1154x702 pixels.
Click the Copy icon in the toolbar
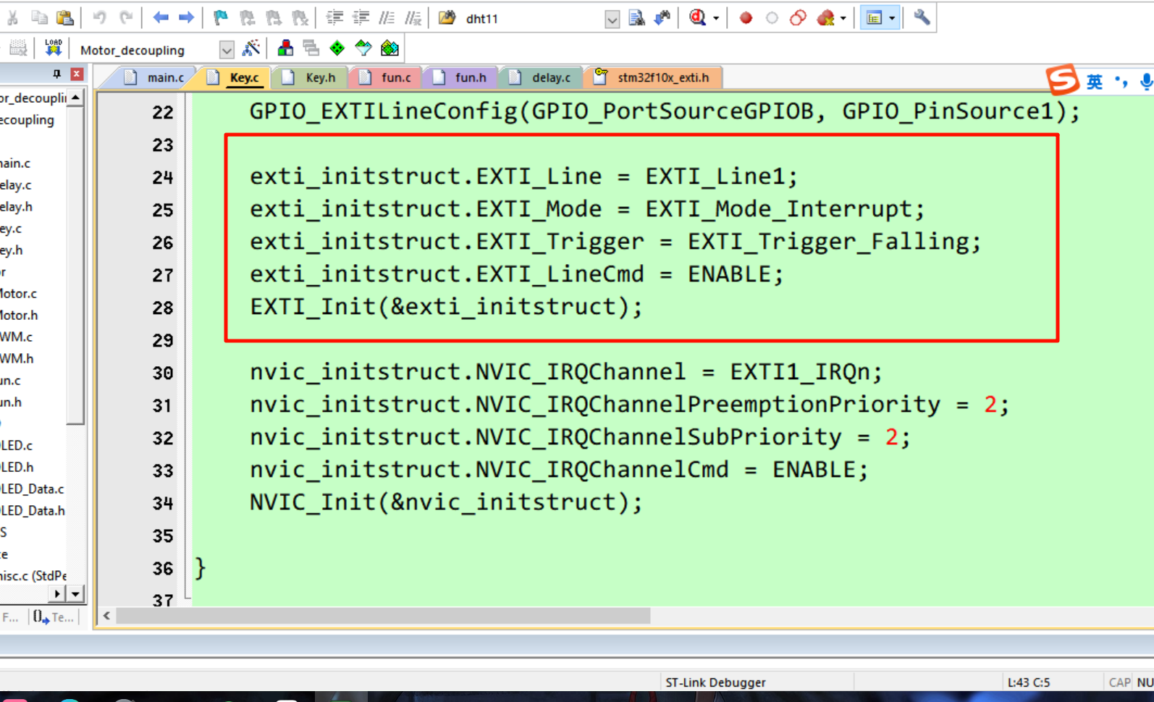click(39, 18)
